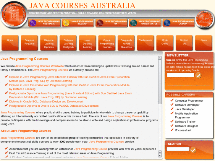
Task: Open Brochure Requests page
Action: tap(29, 43)
